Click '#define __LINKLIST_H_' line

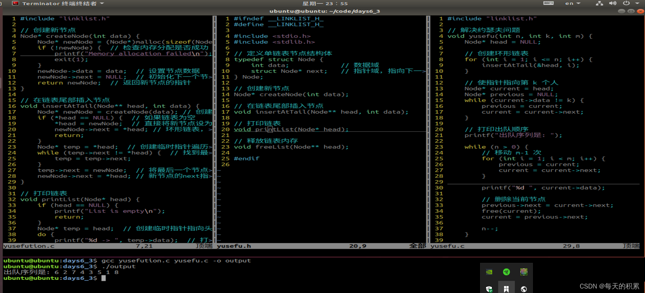[279, 25]
